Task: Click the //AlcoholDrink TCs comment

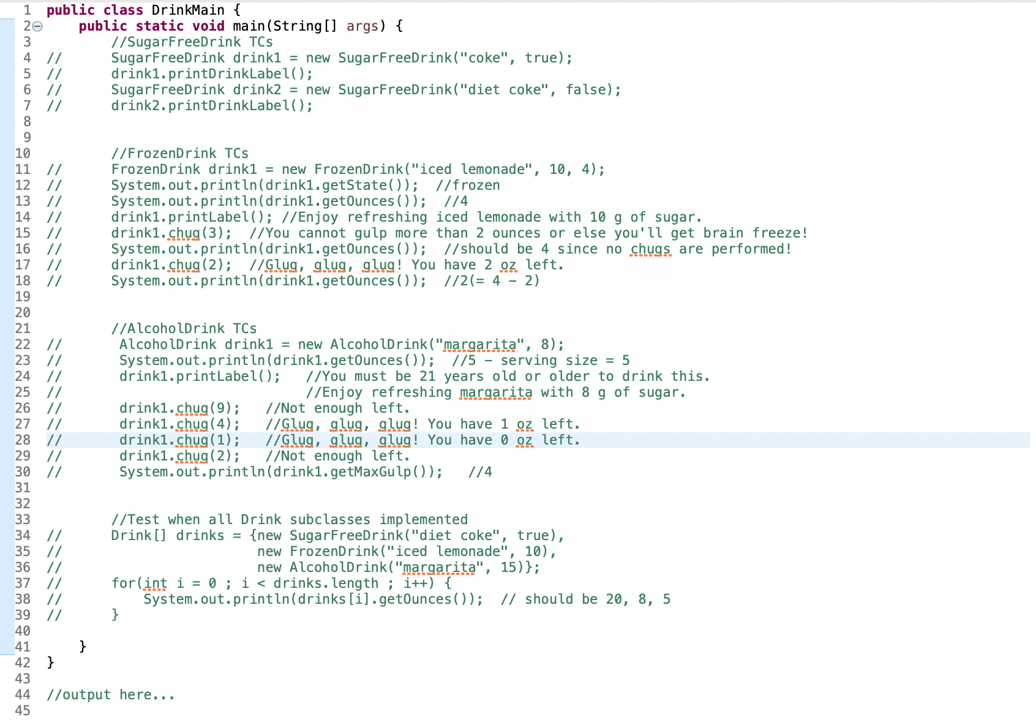Action: 184,328
